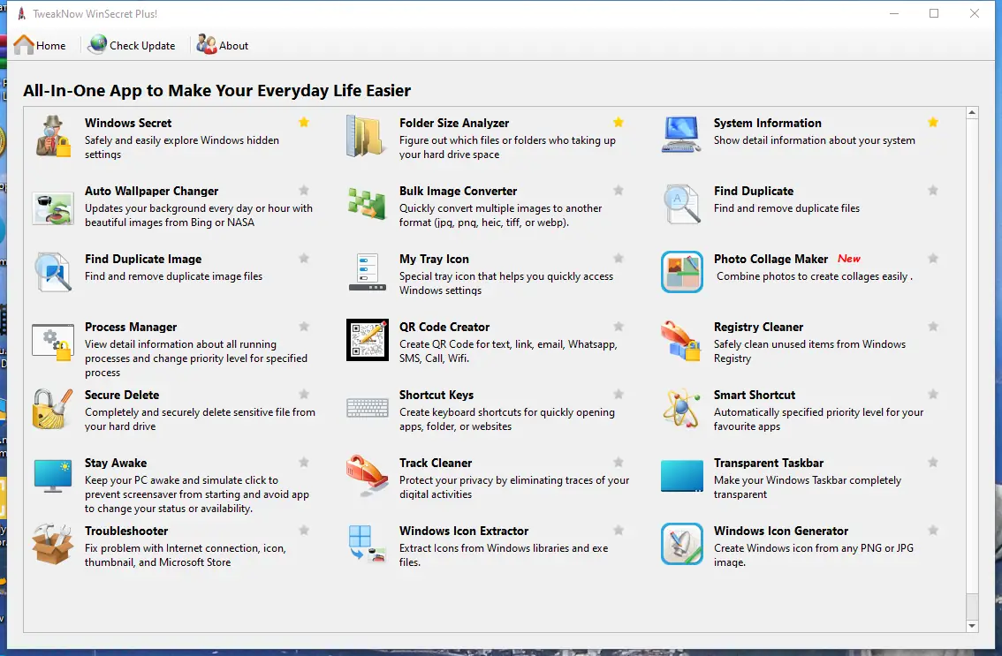
Task: Open the Photo Collage Maker icon
Action: [x=682, y=272]
